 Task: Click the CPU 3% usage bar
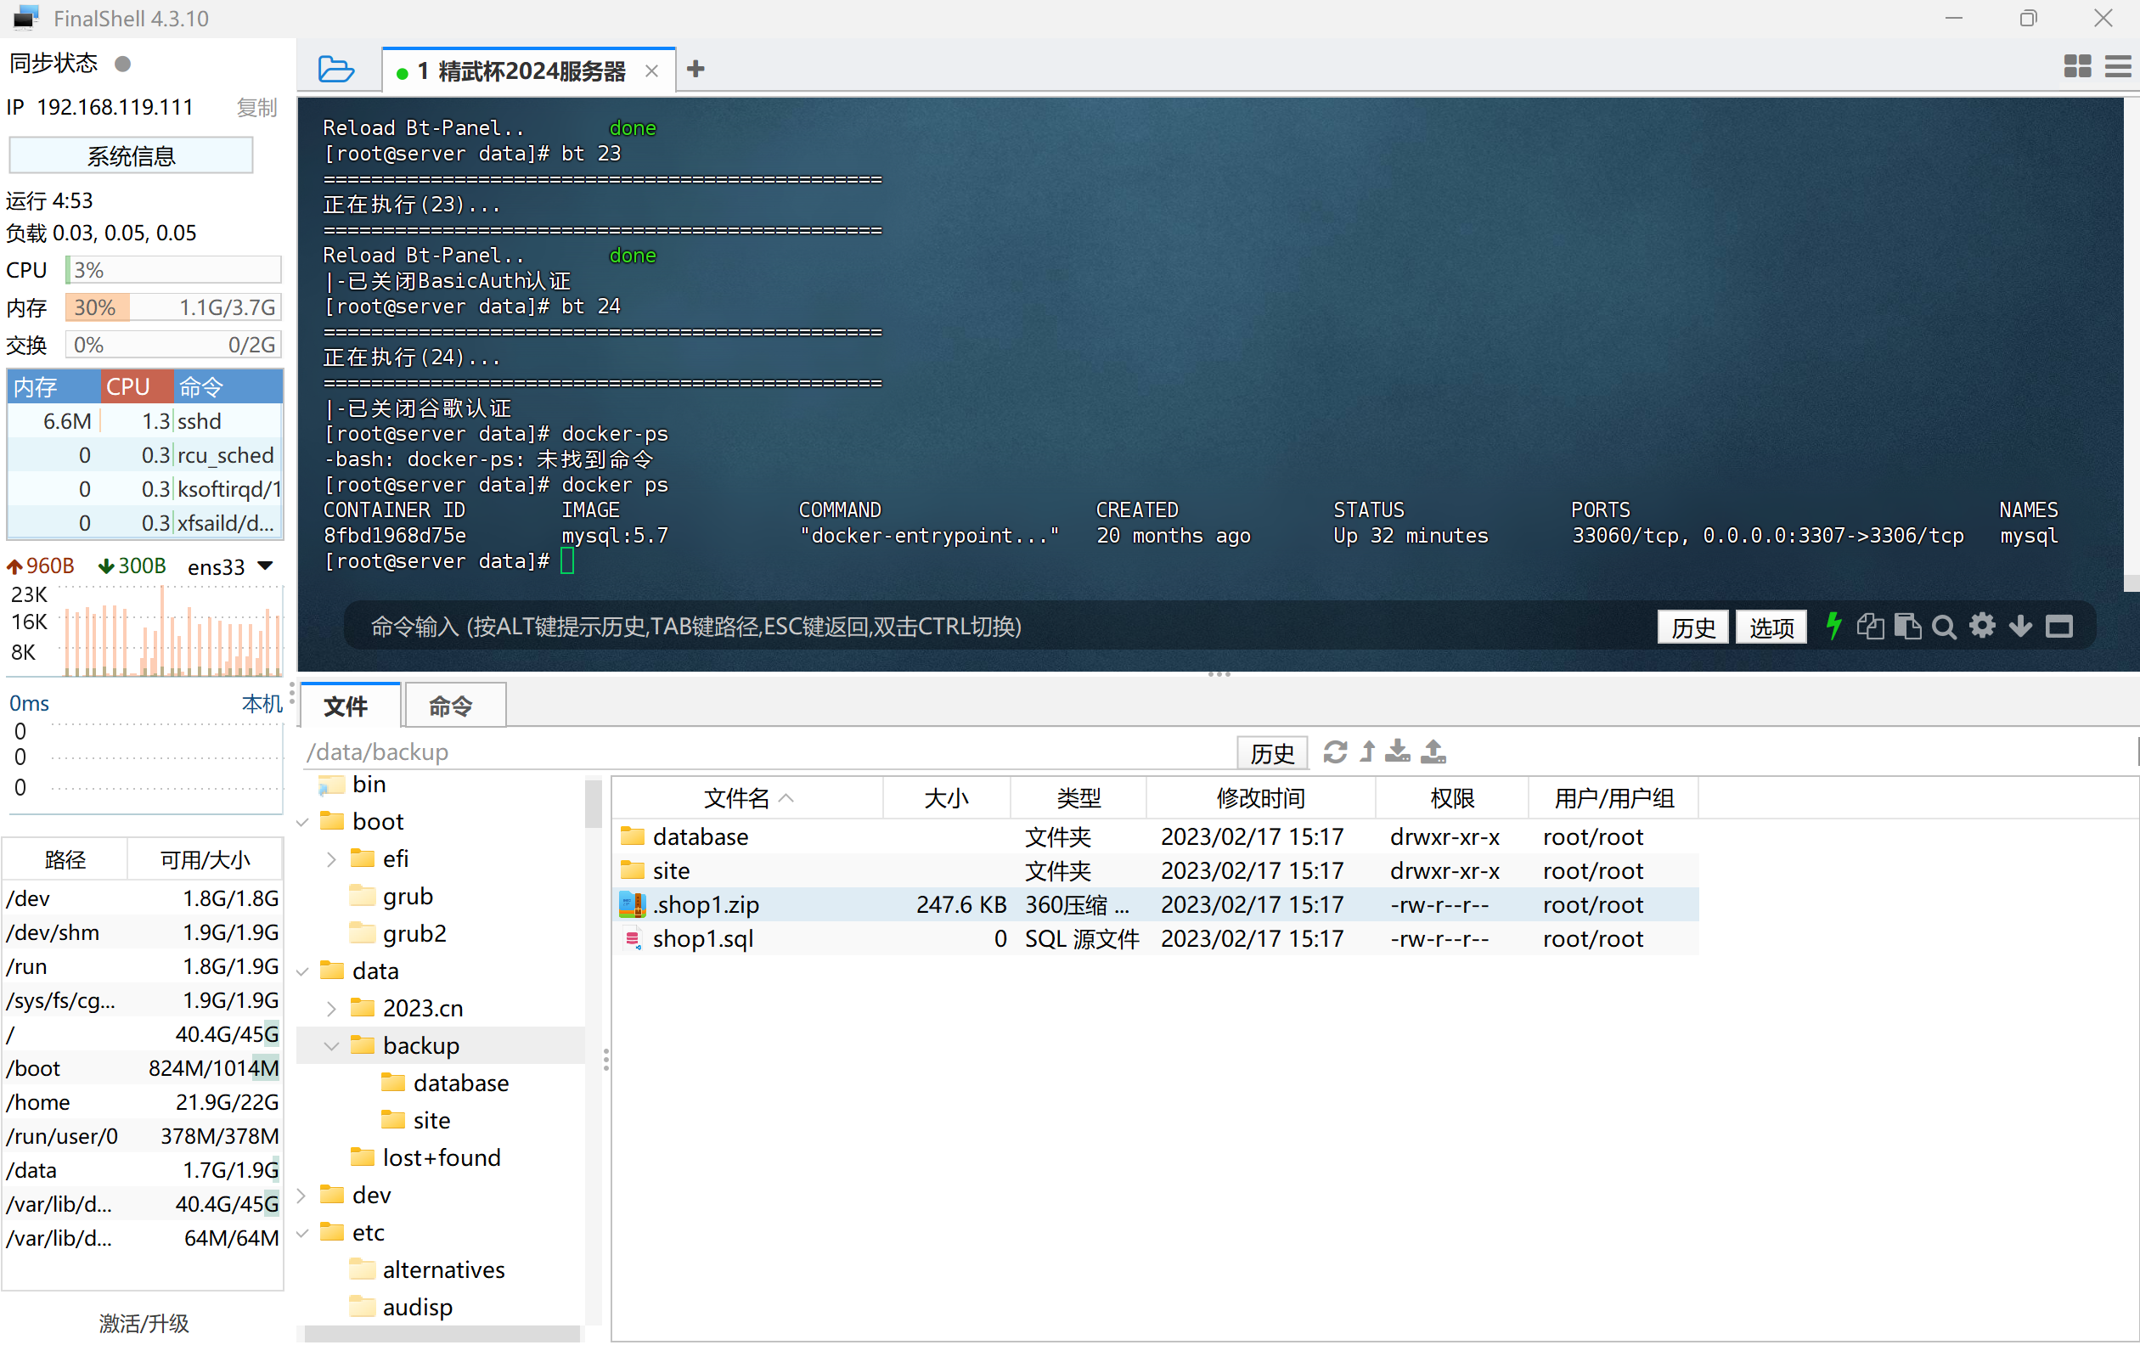173,270
